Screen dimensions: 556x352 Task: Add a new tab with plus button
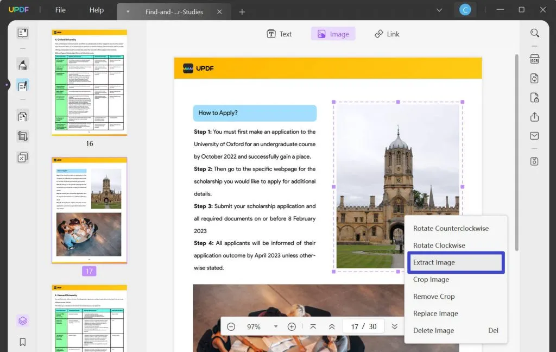coord(242,11)
